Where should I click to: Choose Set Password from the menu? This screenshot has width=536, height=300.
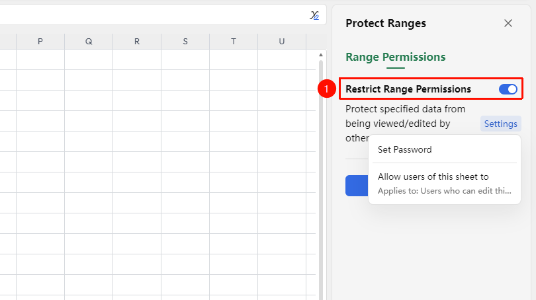pos(445,149)
